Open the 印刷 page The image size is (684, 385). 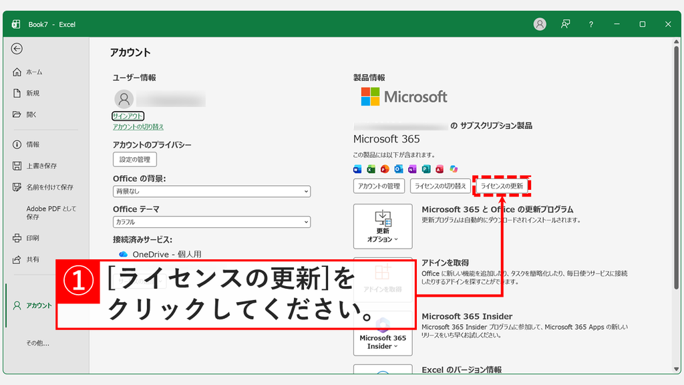[x=26, y=238]
